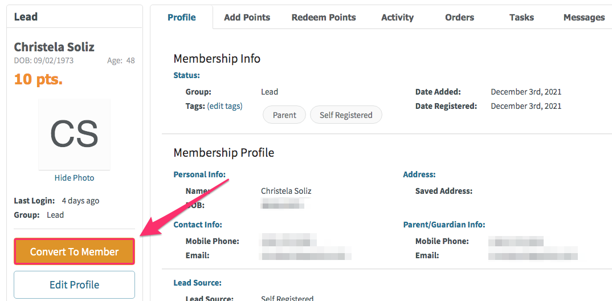612x301 pixels.
Task: Select the Orders tab
Action: point(459,17)
